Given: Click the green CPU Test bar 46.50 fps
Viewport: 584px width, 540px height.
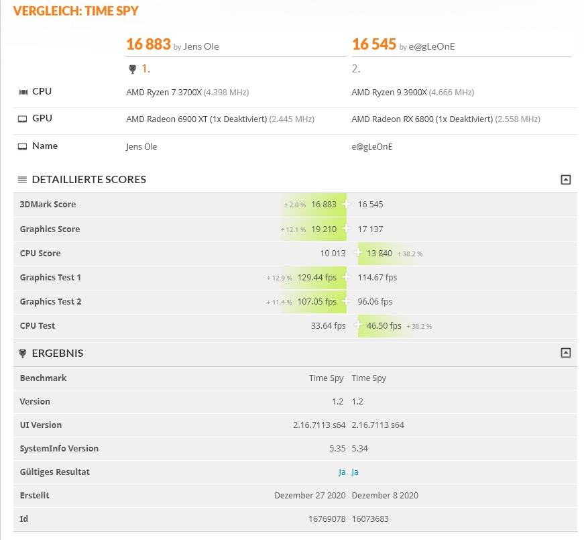Looking at the screenshot, I should coord(384,326).
